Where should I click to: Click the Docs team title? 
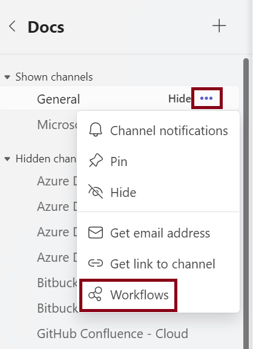46,27
